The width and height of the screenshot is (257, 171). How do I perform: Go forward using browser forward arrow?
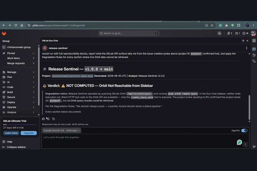10,25
